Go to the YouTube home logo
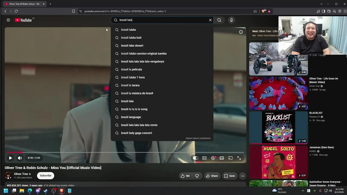The width and height of the screenshot is (347, 195). click(23, 20)
